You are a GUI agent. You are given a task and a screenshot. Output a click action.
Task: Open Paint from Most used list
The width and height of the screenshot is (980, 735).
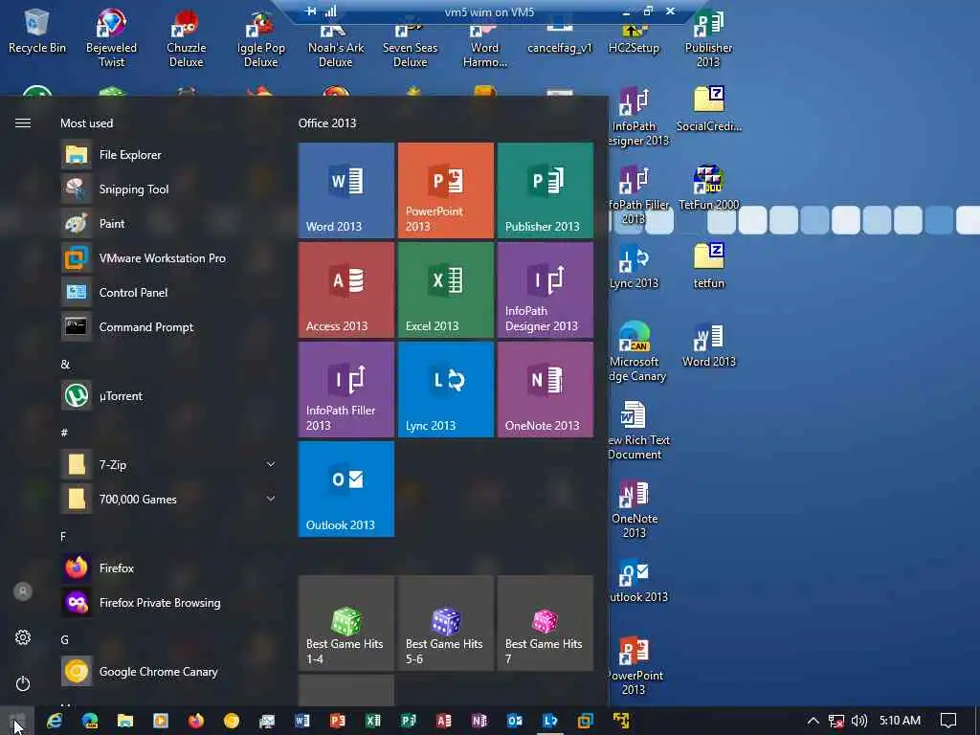tap(168, 223)
